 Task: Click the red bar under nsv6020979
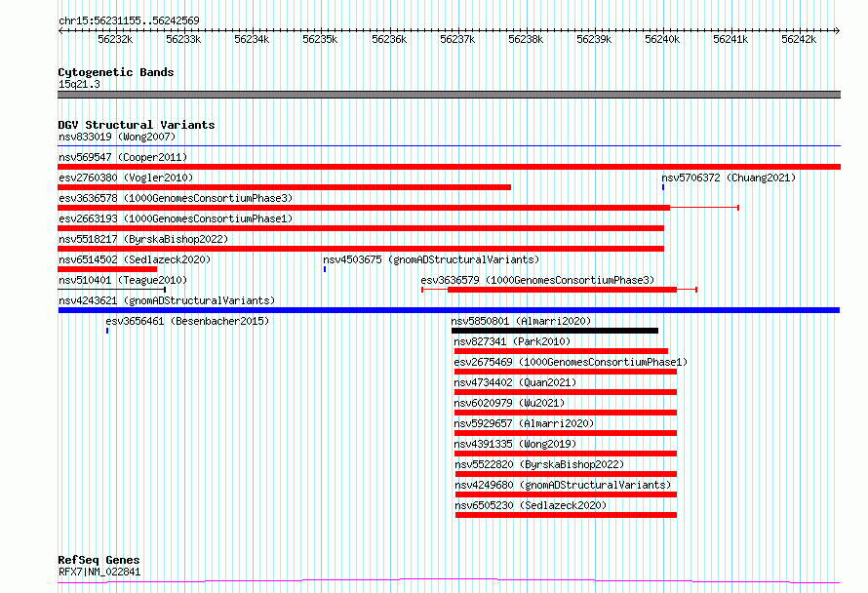click(x=566, y=413)
